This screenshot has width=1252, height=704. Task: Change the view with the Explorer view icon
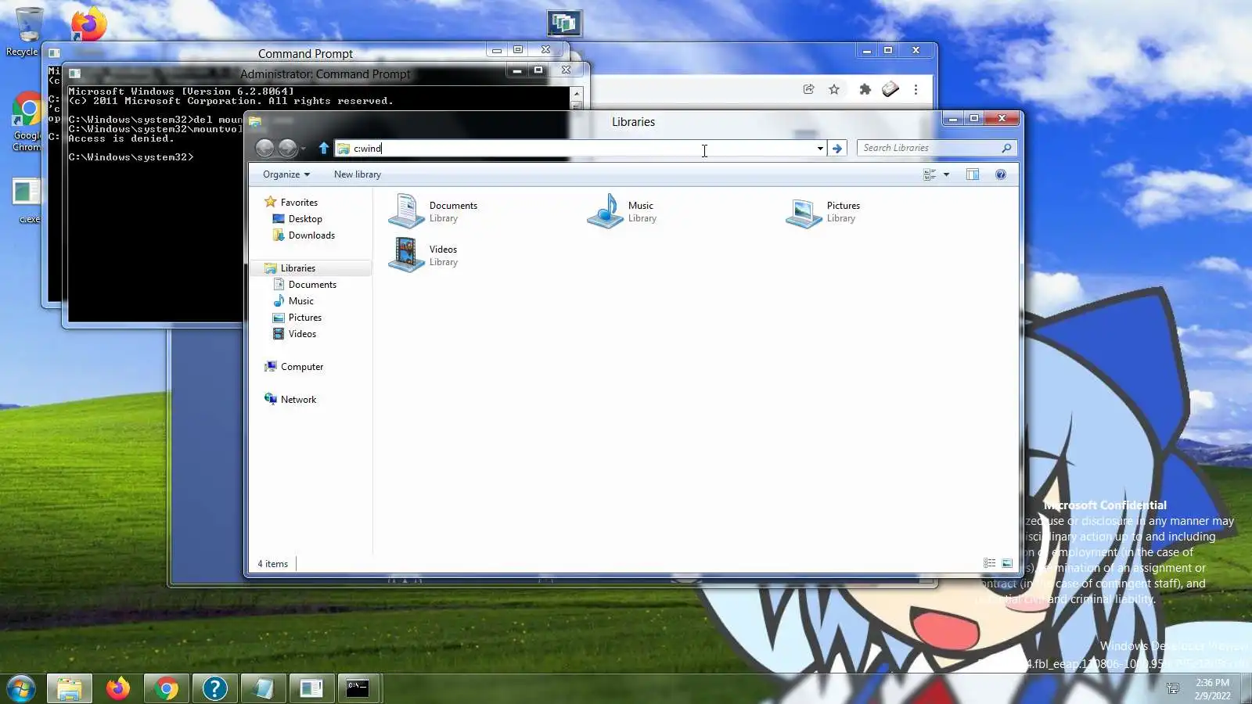click(x=930, y=174)
